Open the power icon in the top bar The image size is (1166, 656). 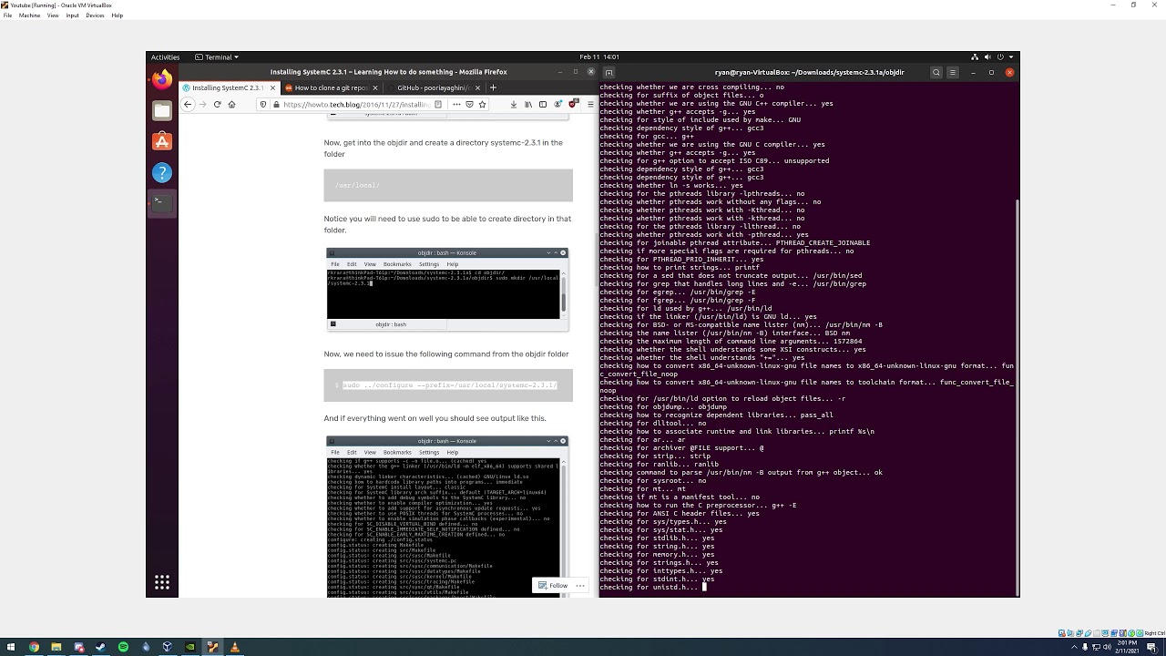[x=1000, y=56]
